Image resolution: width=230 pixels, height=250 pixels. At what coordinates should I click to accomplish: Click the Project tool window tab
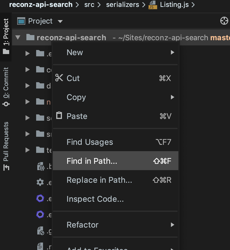point(6,36)
